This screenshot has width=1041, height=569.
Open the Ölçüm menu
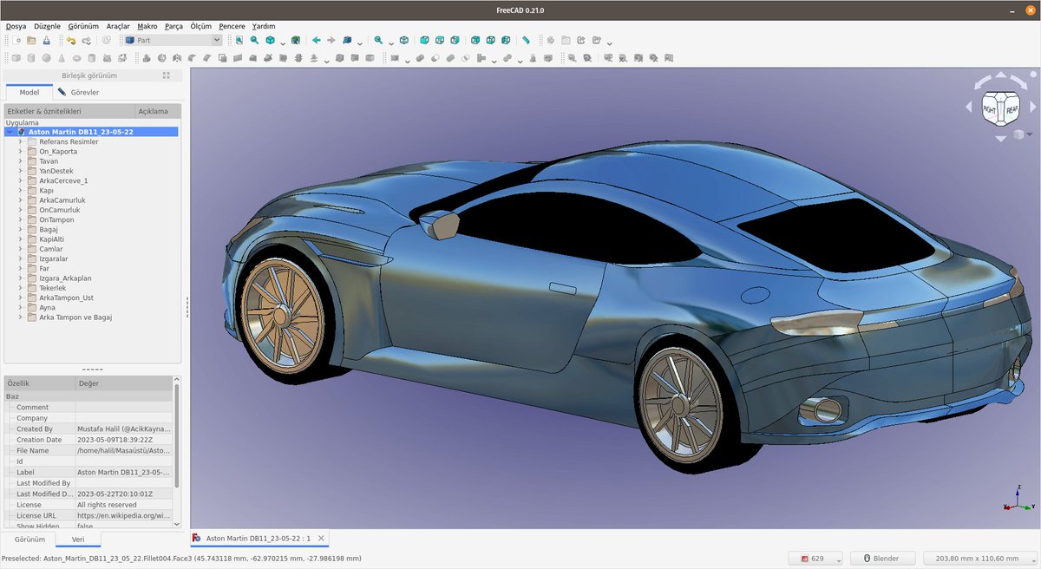click(x=200, y=26)
